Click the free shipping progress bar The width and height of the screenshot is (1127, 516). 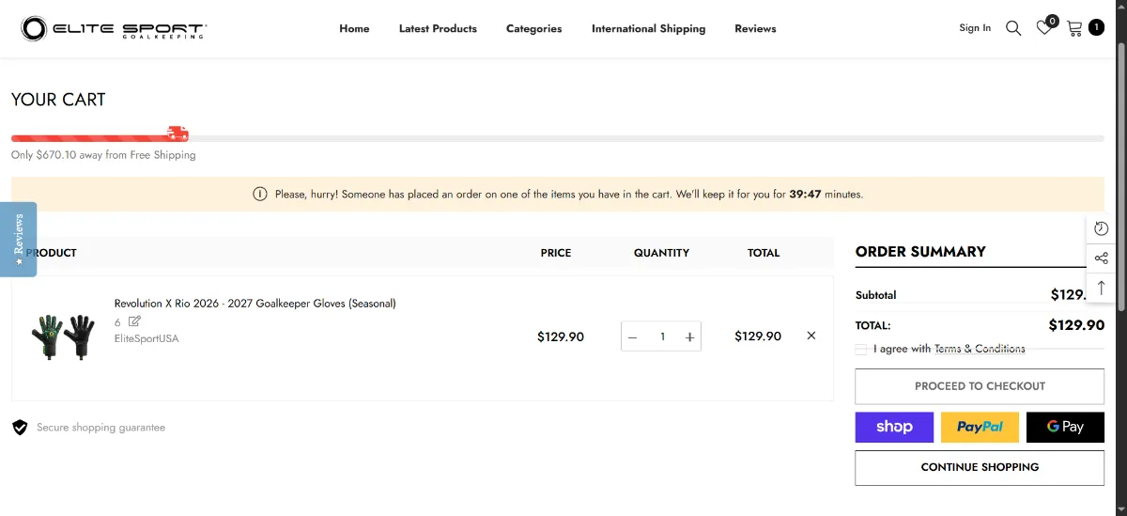tap(558, 139)
